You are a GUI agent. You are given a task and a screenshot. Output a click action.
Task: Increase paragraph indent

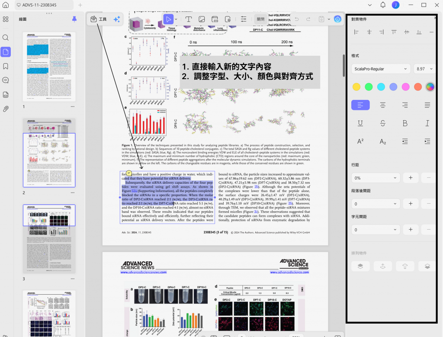pos(427,141)
